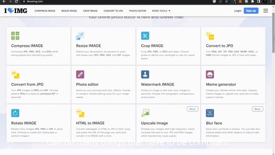
Task: Click the Blur face icon
Action: click(210, 113)
